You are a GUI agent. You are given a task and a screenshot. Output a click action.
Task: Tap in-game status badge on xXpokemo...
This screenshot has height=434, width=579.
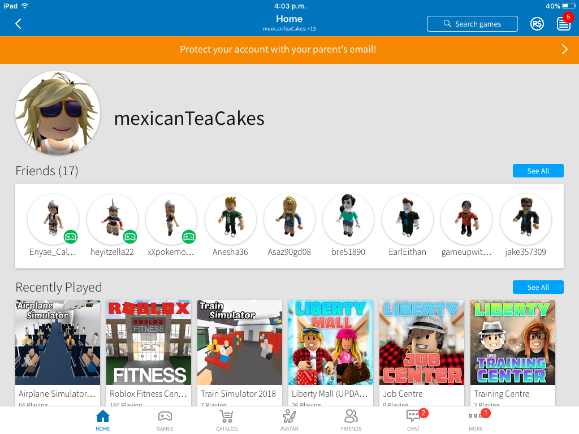(x=189, y=237)
